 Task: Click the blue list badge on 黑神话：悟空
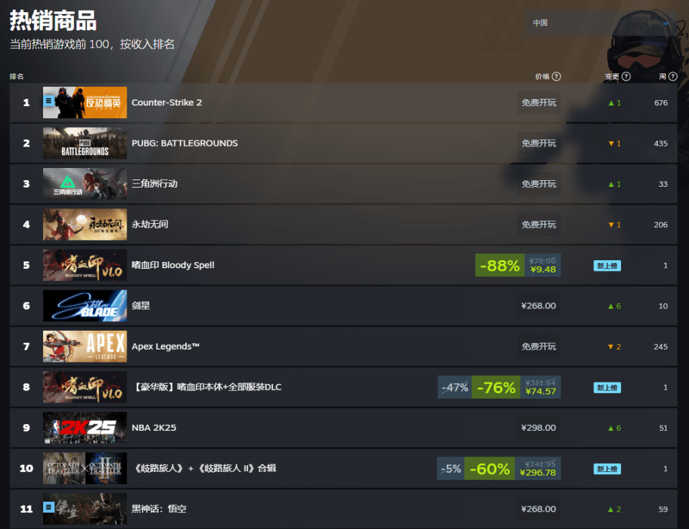[x=48, y=507]
